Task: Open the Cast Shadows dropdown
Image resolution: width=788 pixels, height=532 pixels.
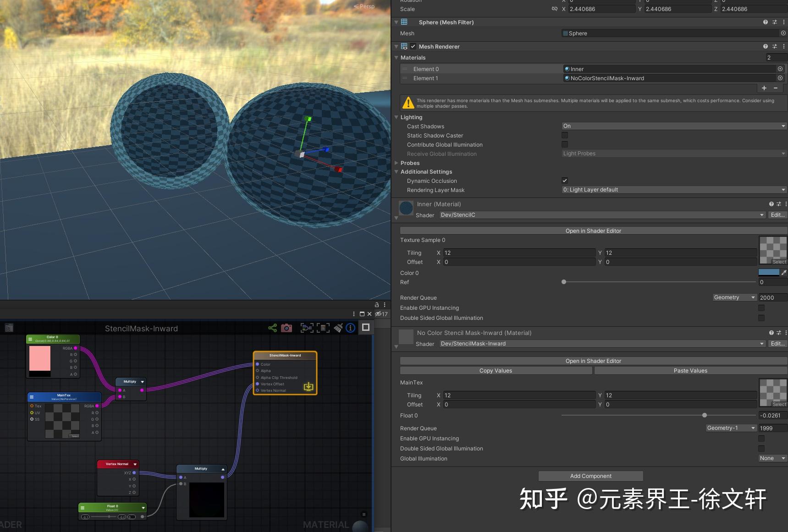Action: coord(672,126)
